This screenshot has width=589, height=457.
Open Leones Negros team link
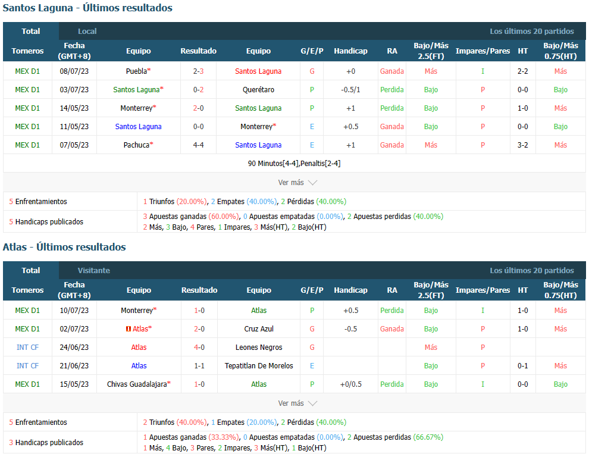point(259,348)
